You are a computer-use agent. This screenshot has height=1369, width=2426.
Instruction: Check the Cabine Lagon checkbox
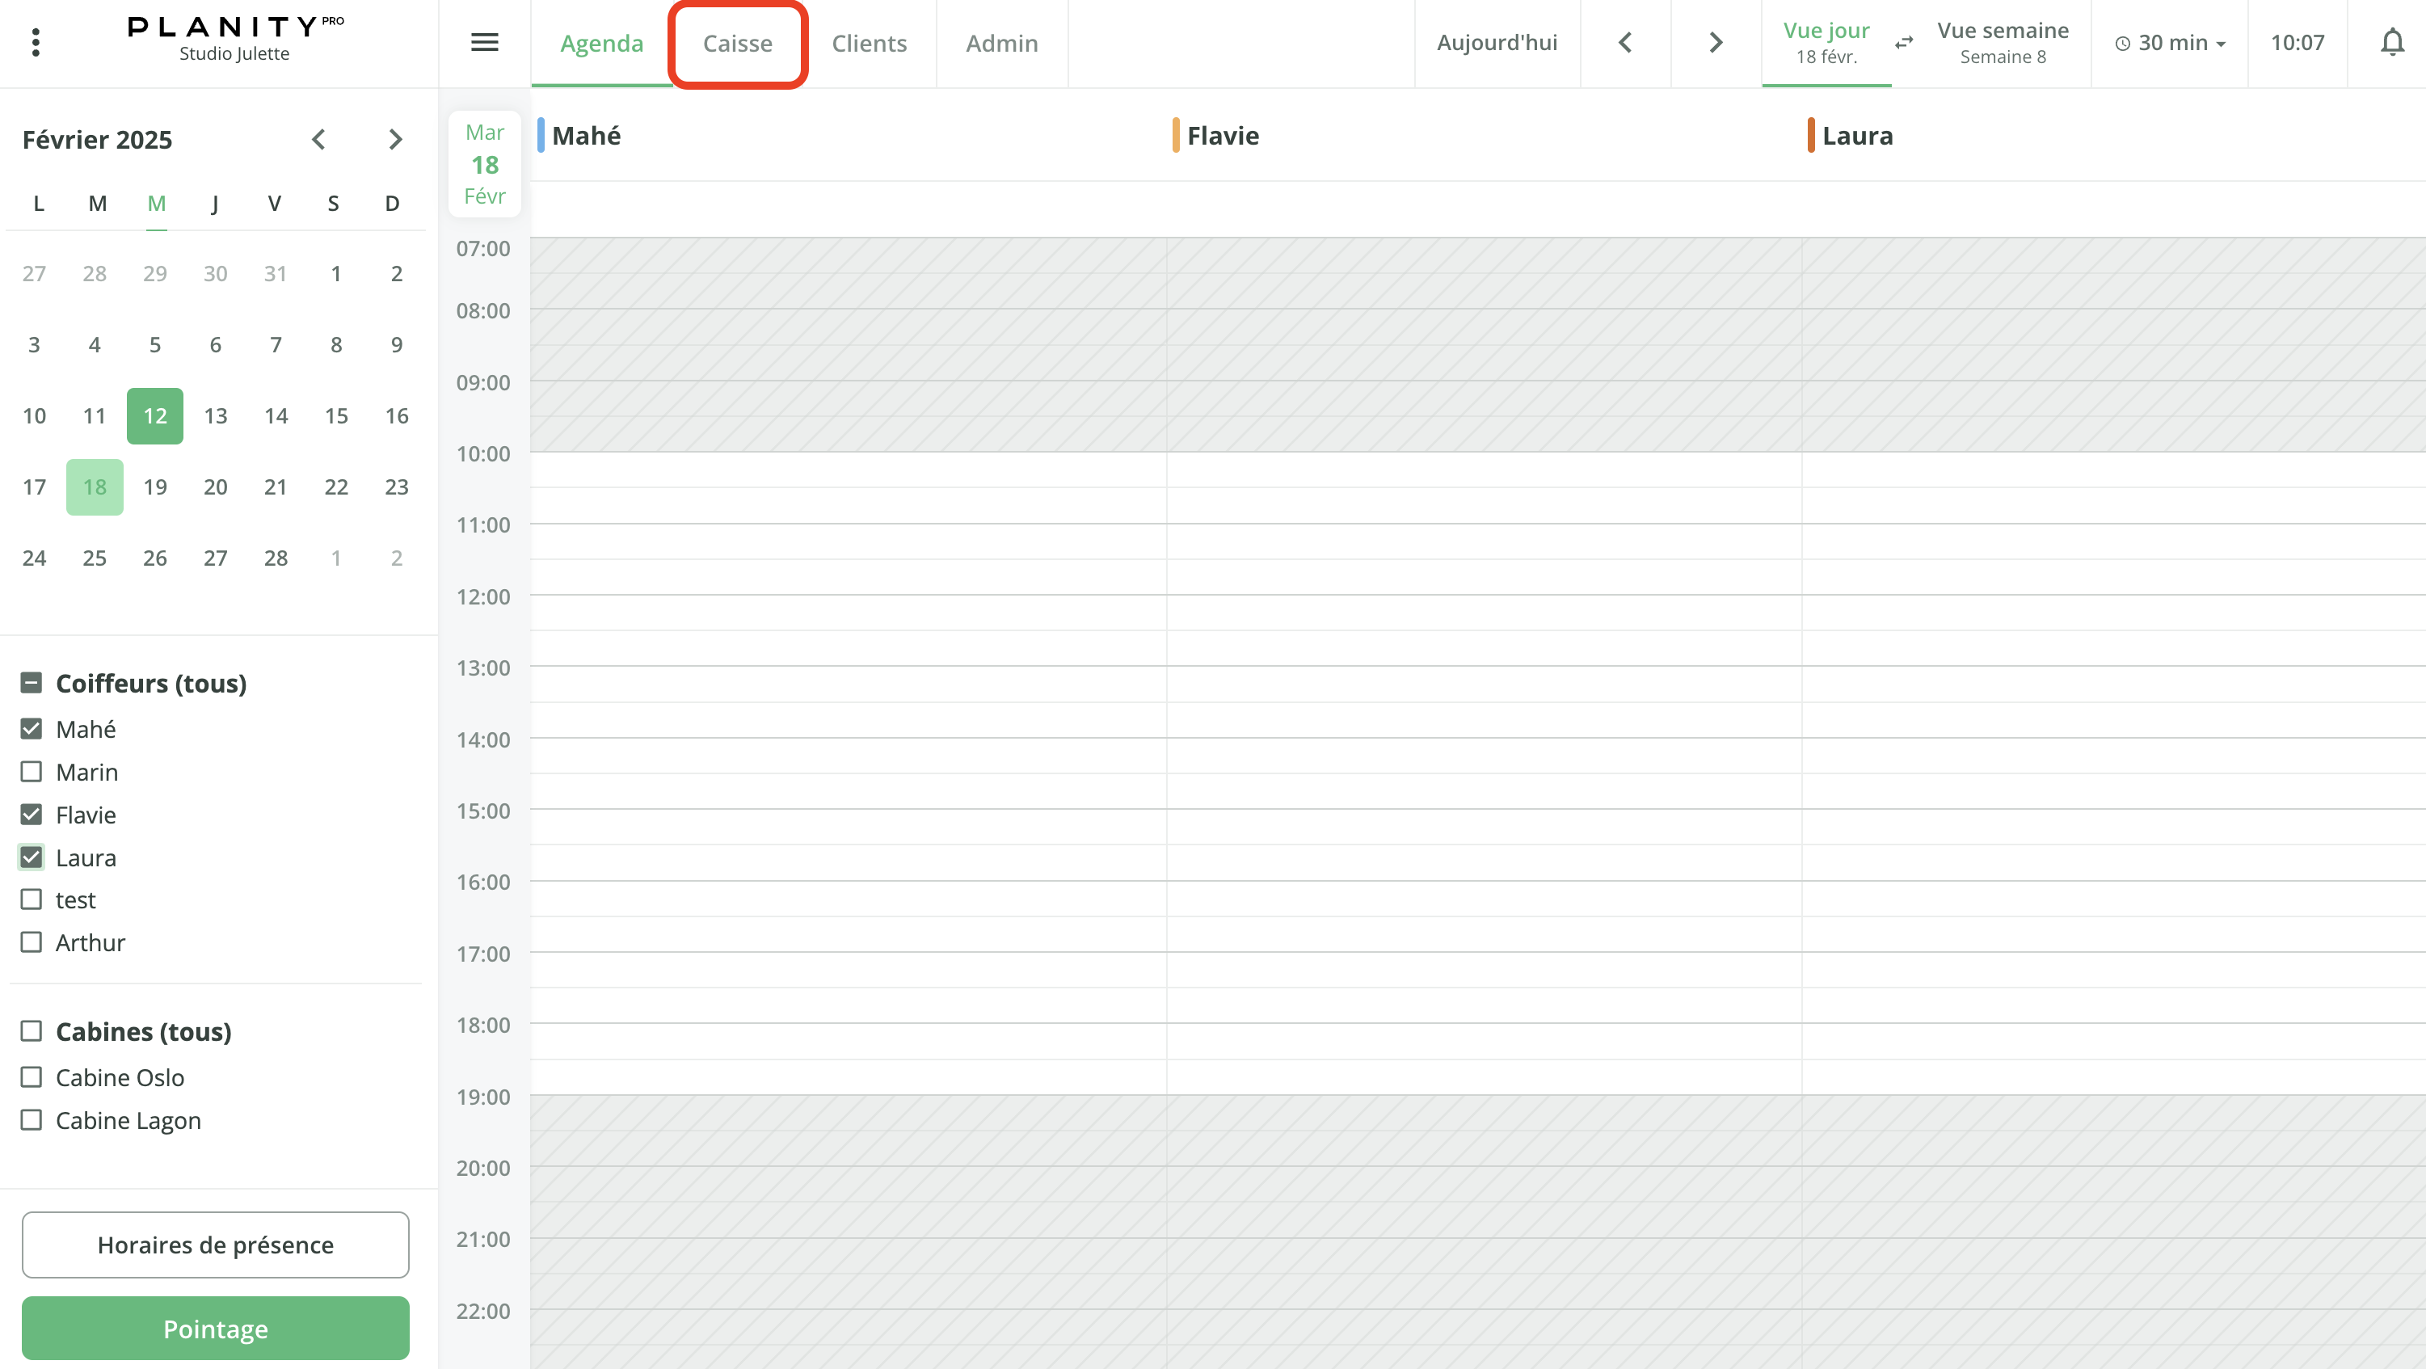pos(31,1119)
